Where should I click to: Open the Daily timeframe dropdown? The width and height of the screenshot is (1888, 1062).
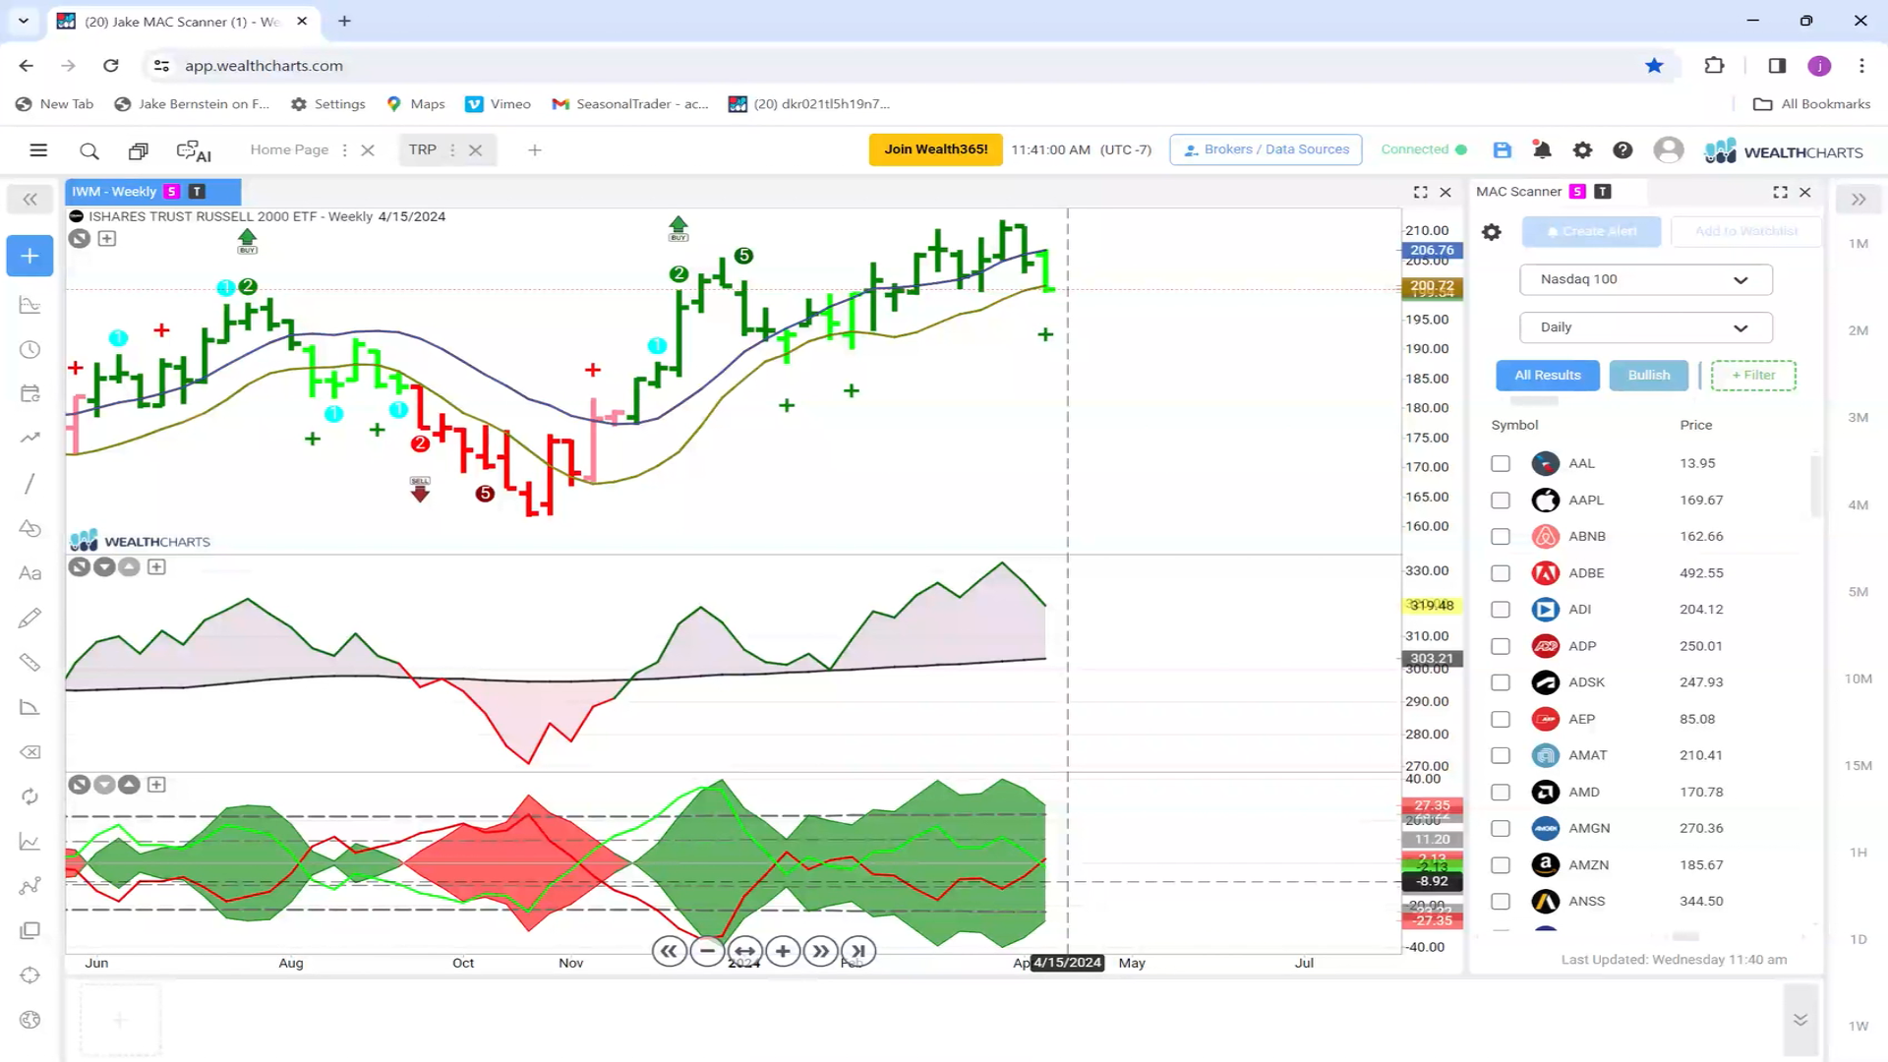[x=1646, y=327]
